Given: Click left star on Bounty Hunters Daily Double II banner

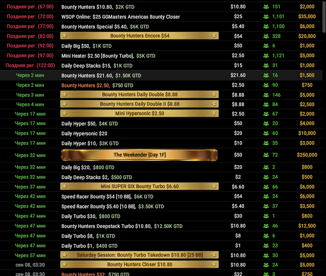Looking at the screenshot, I should click(x=65, y=104).
